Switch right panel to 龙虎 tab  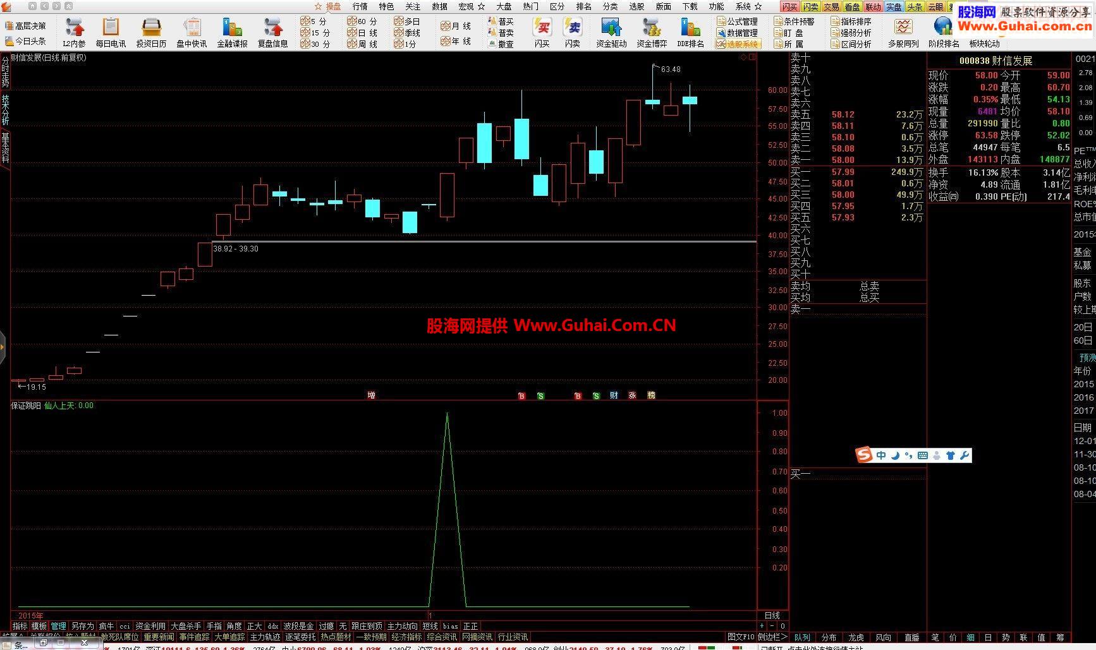pyautogui.click(x=856, y=637)
